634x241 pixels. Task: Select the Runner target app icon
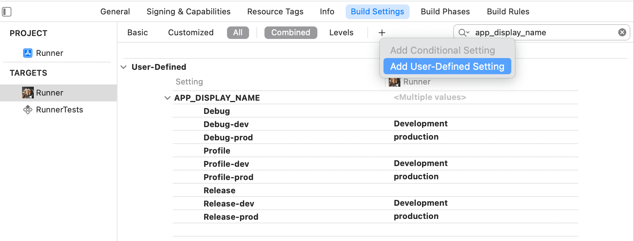28,93
